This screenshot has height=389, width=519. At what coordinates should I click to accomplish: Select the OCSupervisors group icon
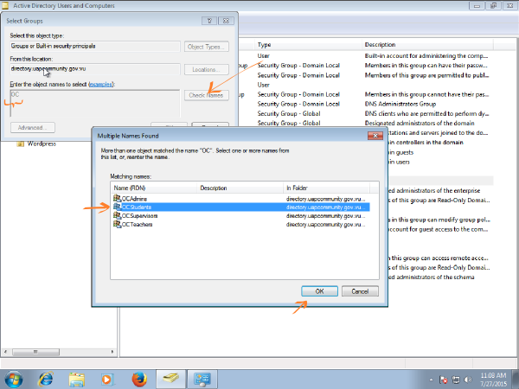coord(117,215)
